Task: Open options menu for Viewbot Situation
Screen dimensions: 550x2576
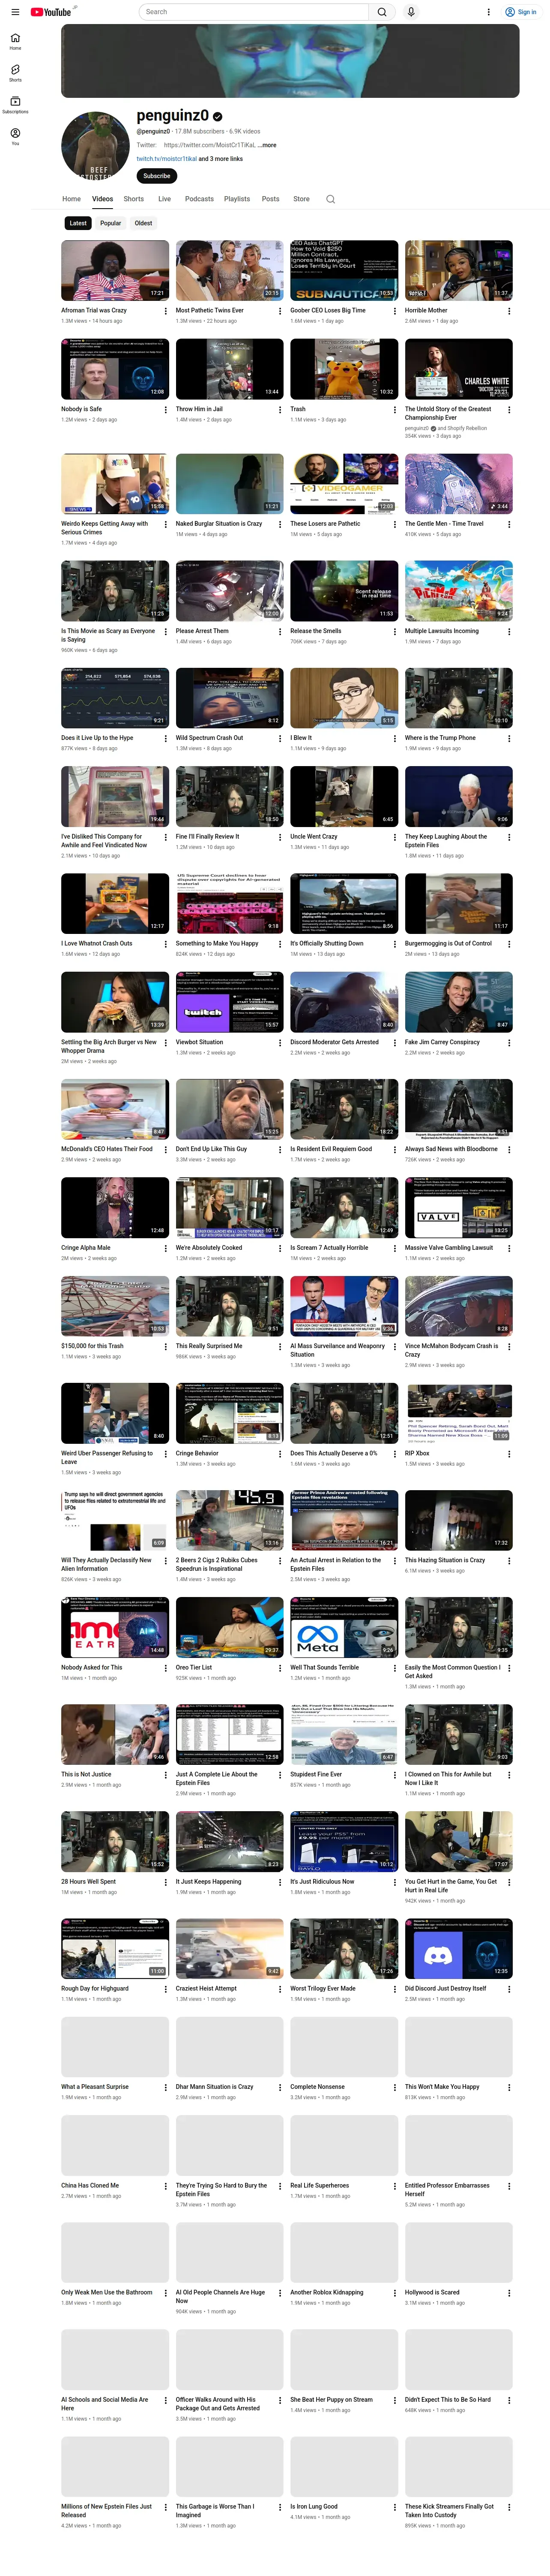Action: click(279, 1043)
